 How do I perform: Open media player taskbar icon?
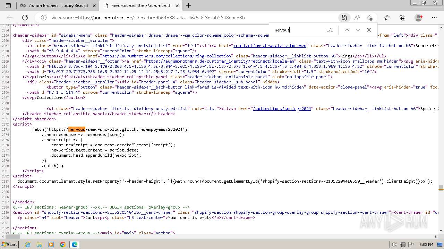click(51, 245)
